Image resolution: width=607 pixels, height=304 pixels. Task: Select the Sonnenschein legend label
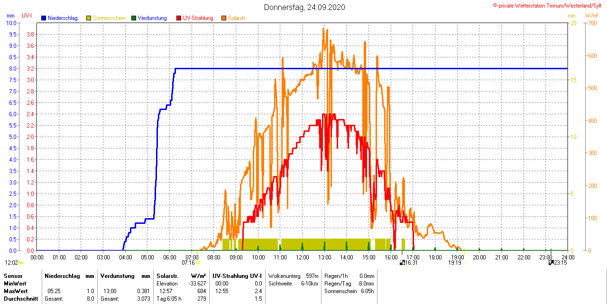pos(109,18)
